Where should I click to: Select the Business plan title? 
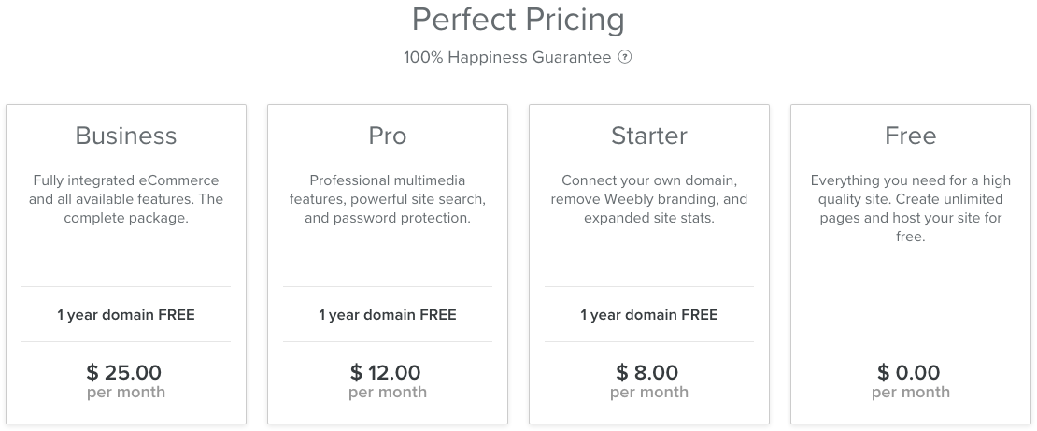point(126,136)
